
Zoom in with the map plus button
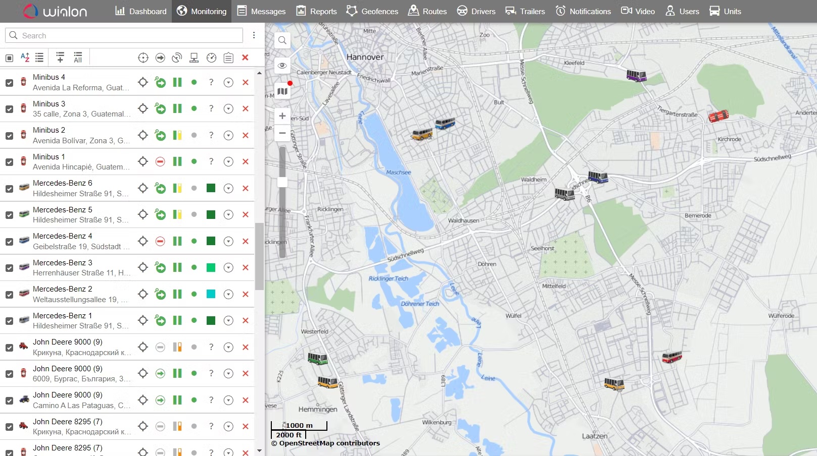tap(282, 116)
